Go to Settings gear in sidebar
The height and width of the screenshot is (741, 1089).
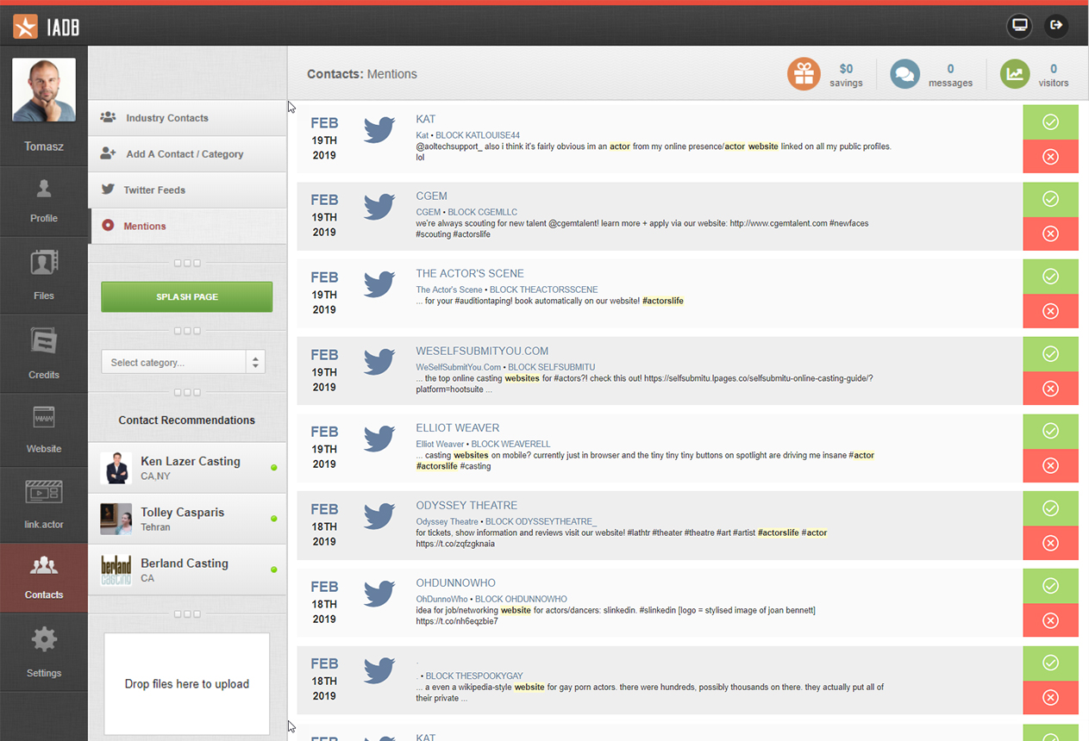[x=44, y=651]
